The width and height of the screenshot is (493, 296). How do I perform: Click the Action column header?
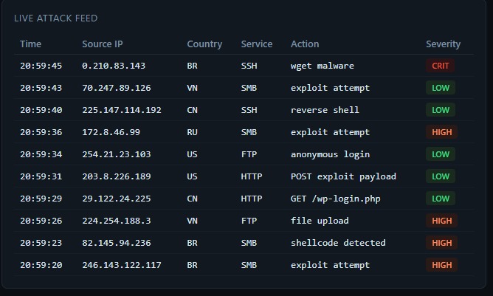click(x=305, y=44)
